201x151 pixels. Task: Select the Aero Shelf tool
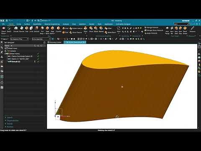point(176,30)
